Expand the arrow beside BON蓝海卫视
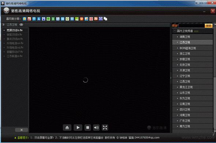Viewport: 216px width, 143px height. (x=178, y=48)
